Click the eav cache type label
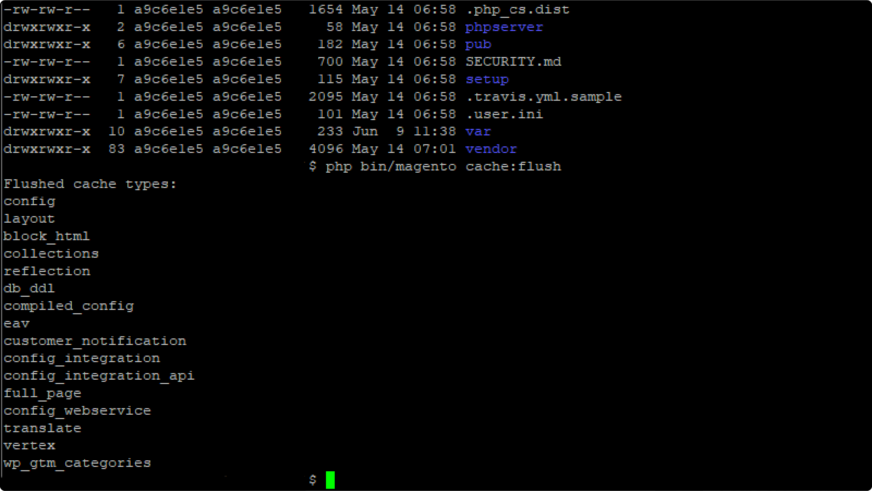 (17, 323)
